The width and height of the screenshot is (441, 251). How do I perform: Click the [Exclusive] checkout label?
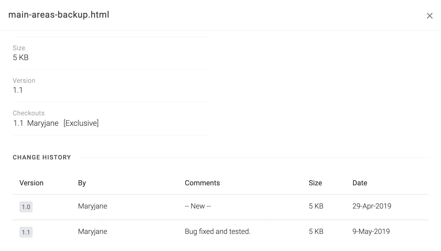pyautogui.click(x=81, y=123)
